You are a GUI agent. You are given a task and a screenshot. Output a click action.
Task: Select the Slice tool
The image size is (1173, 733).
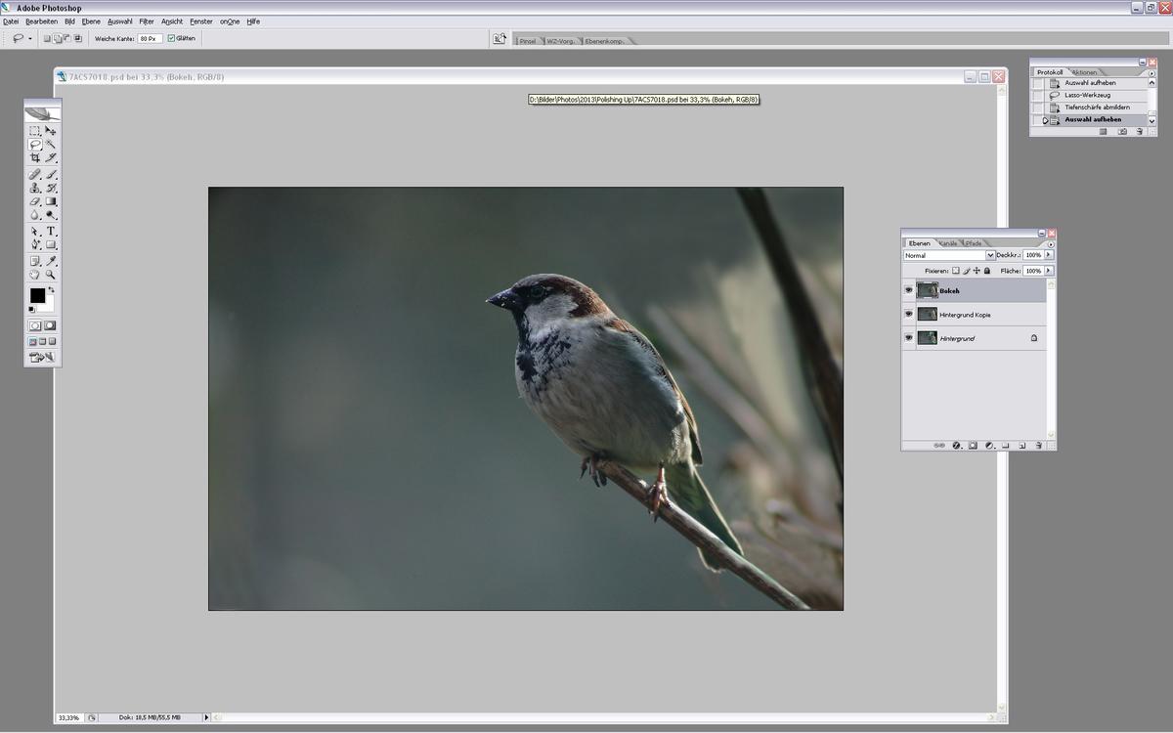tap(51, 157)
